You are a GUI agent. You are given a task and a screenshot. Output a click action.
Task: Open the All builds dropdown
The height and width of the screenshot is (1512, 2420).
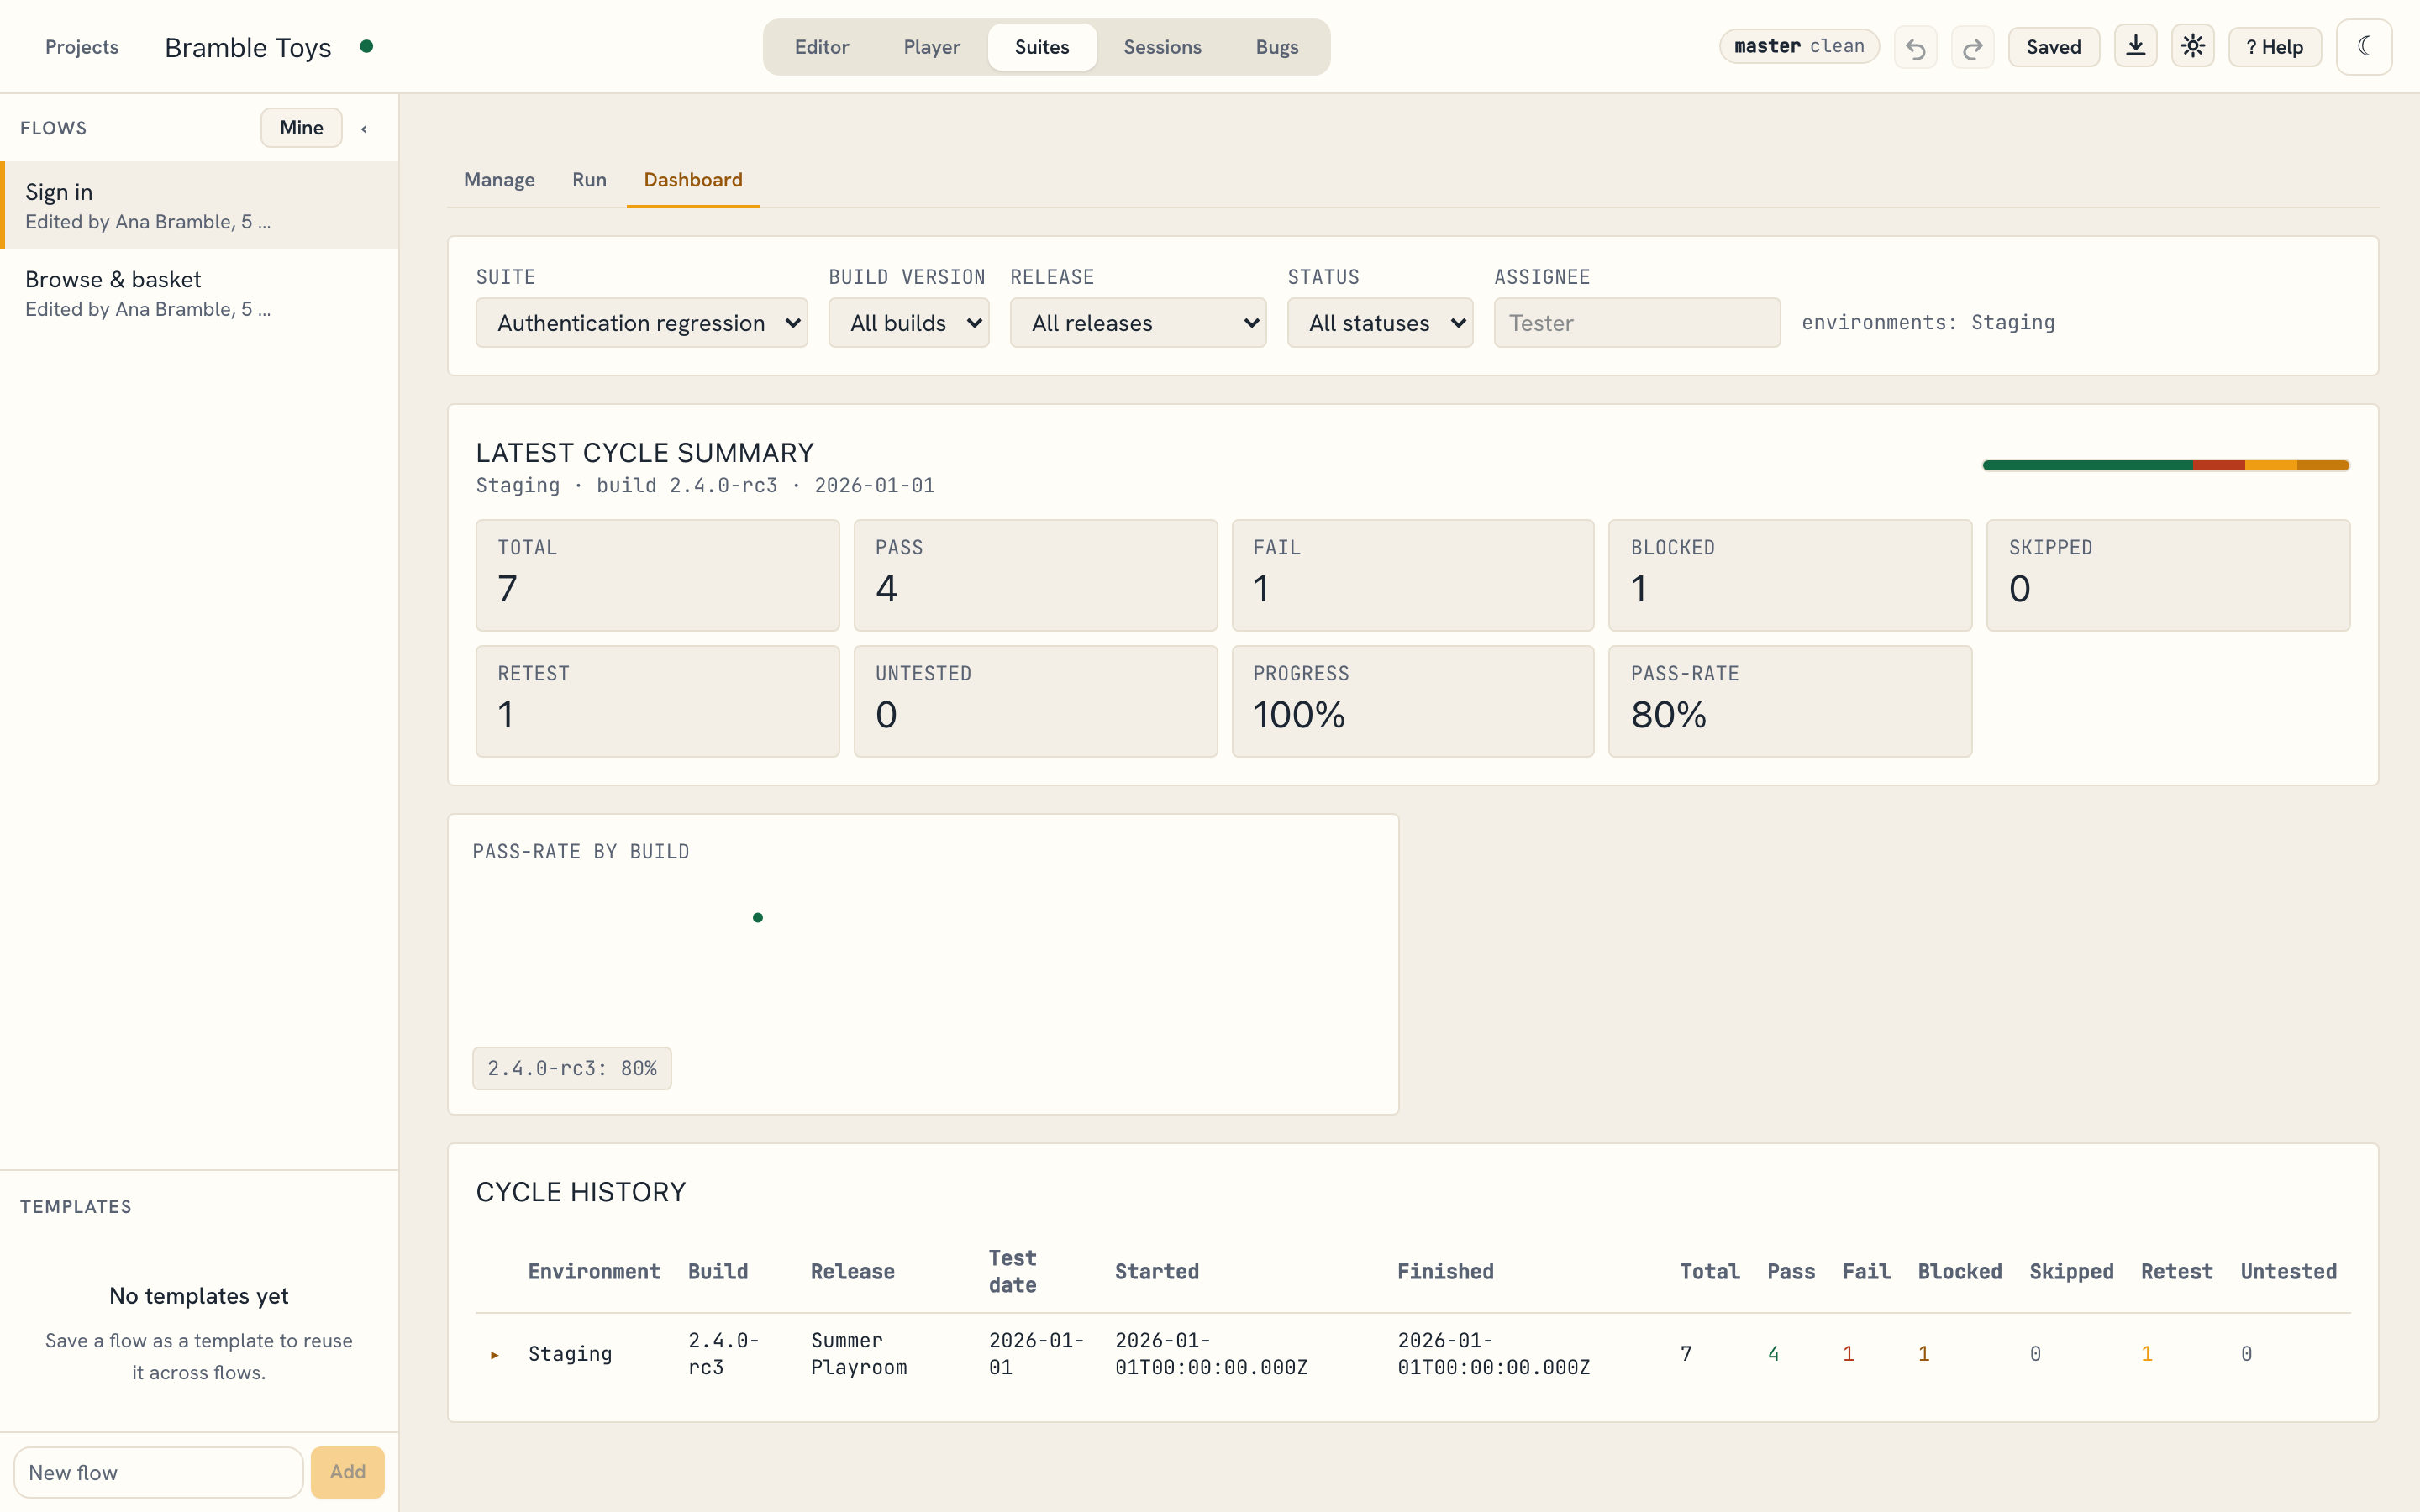(x=908, y=323)
